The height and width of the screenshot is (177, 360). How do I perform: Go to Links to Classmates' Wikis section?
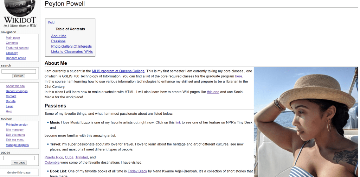72,51
